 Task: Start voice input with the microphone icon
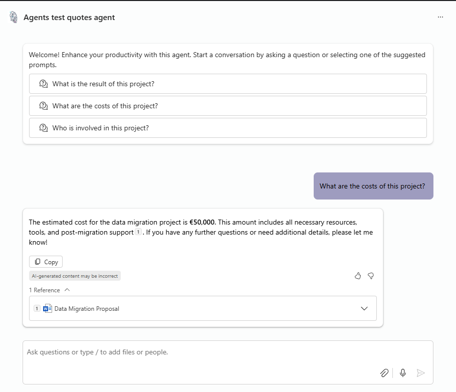(403, 373)
